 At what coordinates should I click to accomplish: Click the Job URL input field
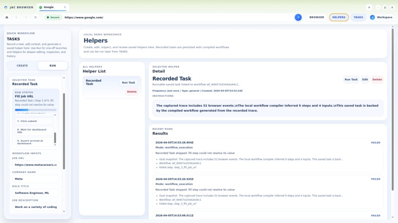point(36,165)
